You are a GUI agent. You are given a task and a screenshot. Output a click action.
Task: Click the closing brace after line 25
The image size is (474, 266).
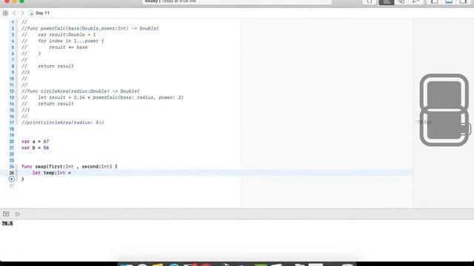click(x=23, y=179)
